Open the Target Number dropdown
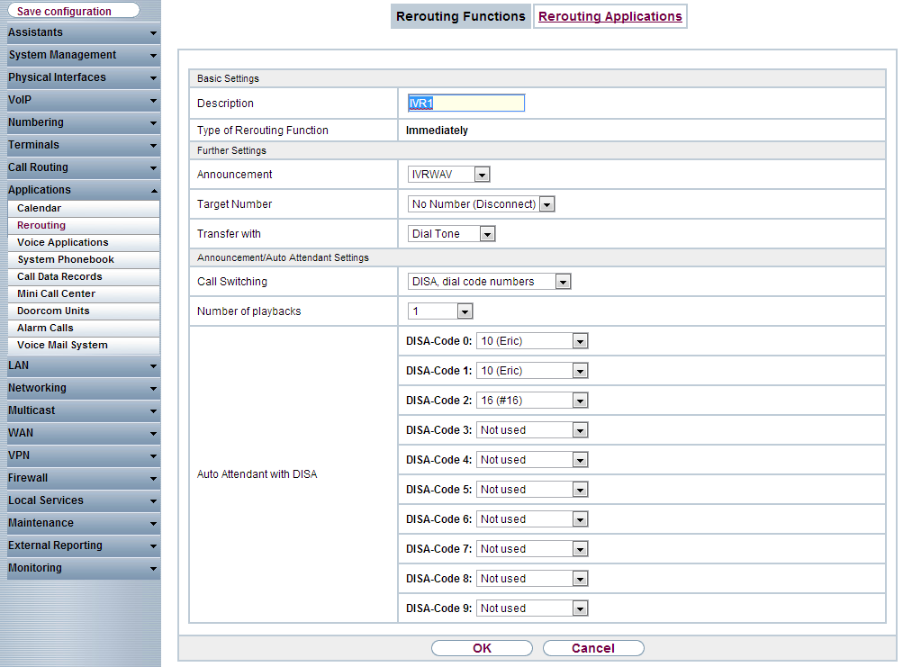This screenshot has width=903, height=667. coord(481,204)
